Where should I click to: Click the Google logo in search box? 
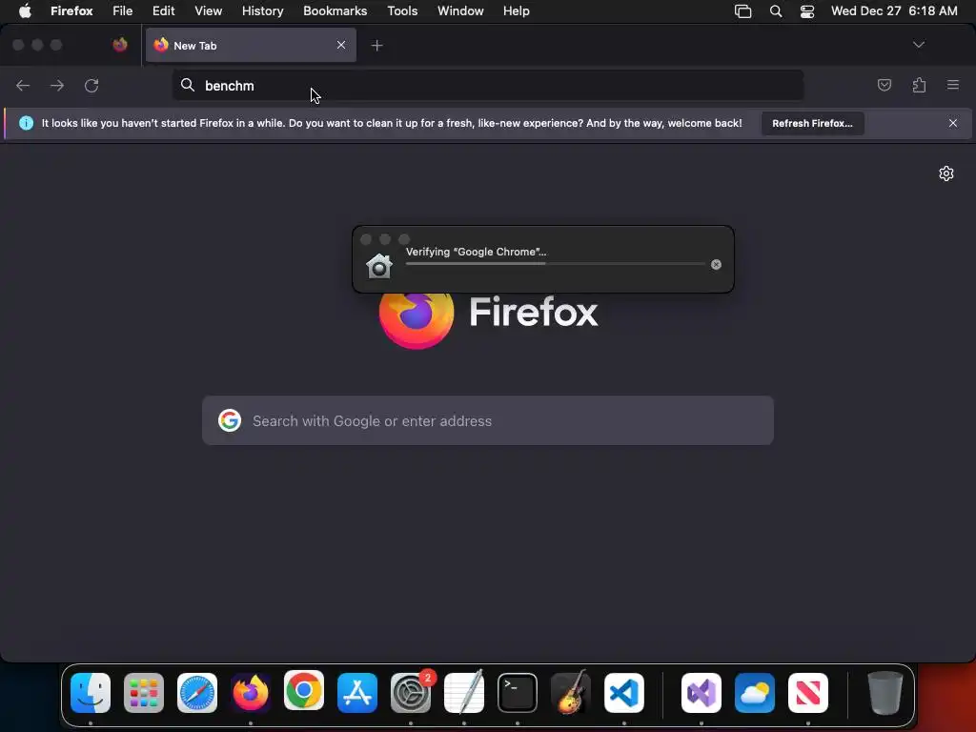point(230,420)
